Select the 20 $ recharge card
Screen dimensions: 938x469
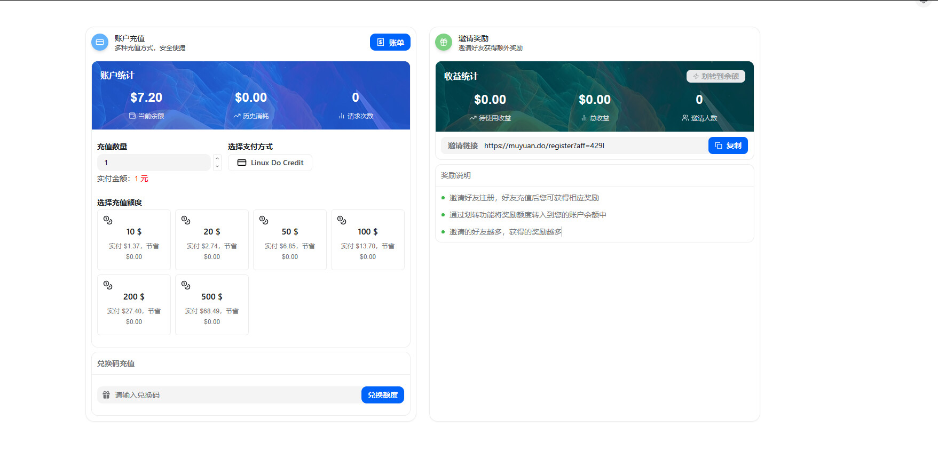pos(212,240)
